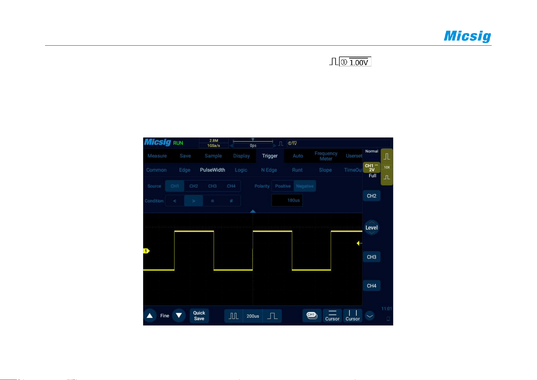
Task: Open the CH1 channel list icon
Action: tap(312, 316)
